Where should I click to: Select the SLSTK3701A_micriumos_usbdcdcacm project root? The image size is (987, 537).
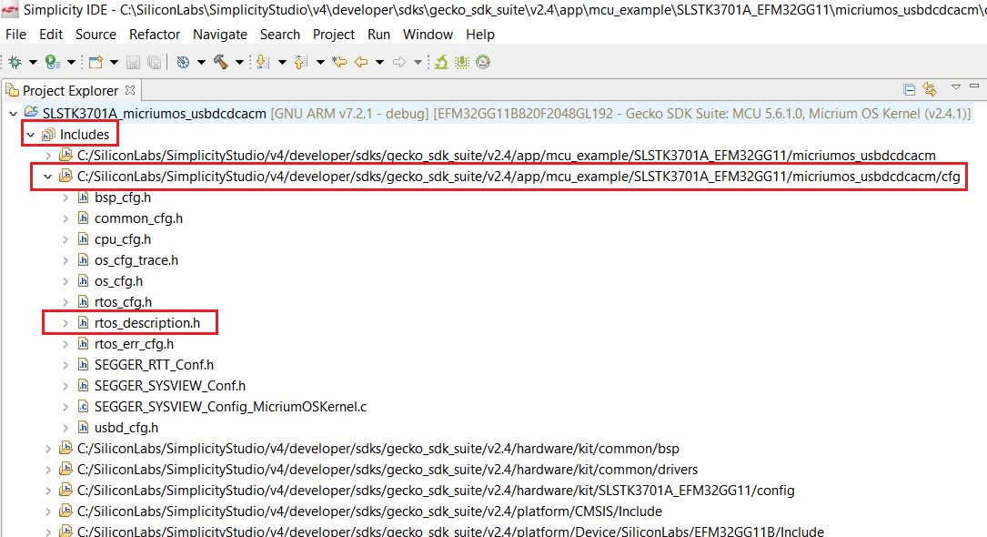click(154, 114)
